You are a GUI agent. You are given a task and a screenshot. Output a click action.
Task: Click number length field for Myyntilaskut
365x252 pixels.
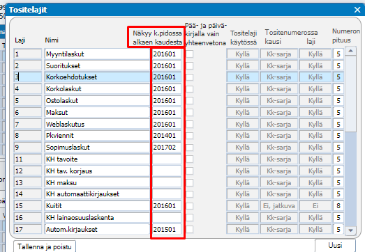click(x=338, y=54)
